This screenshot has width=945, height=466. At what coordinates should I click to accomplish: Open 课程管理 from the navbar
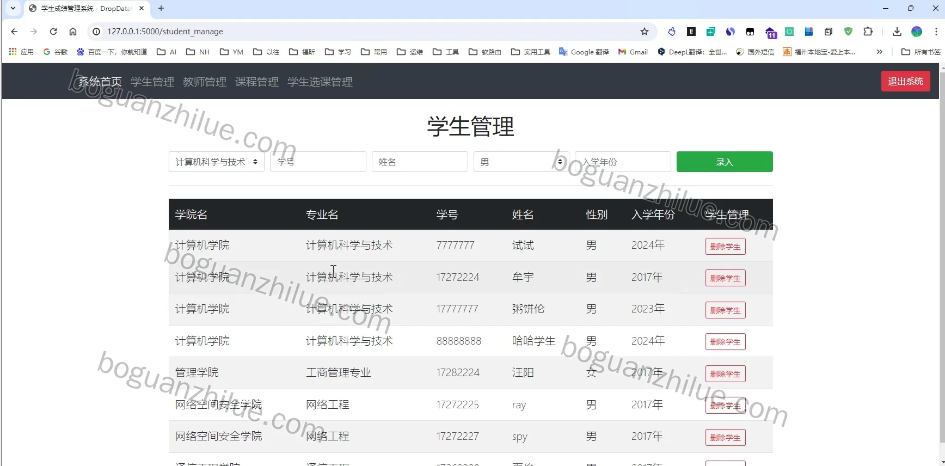pos(257,82)
